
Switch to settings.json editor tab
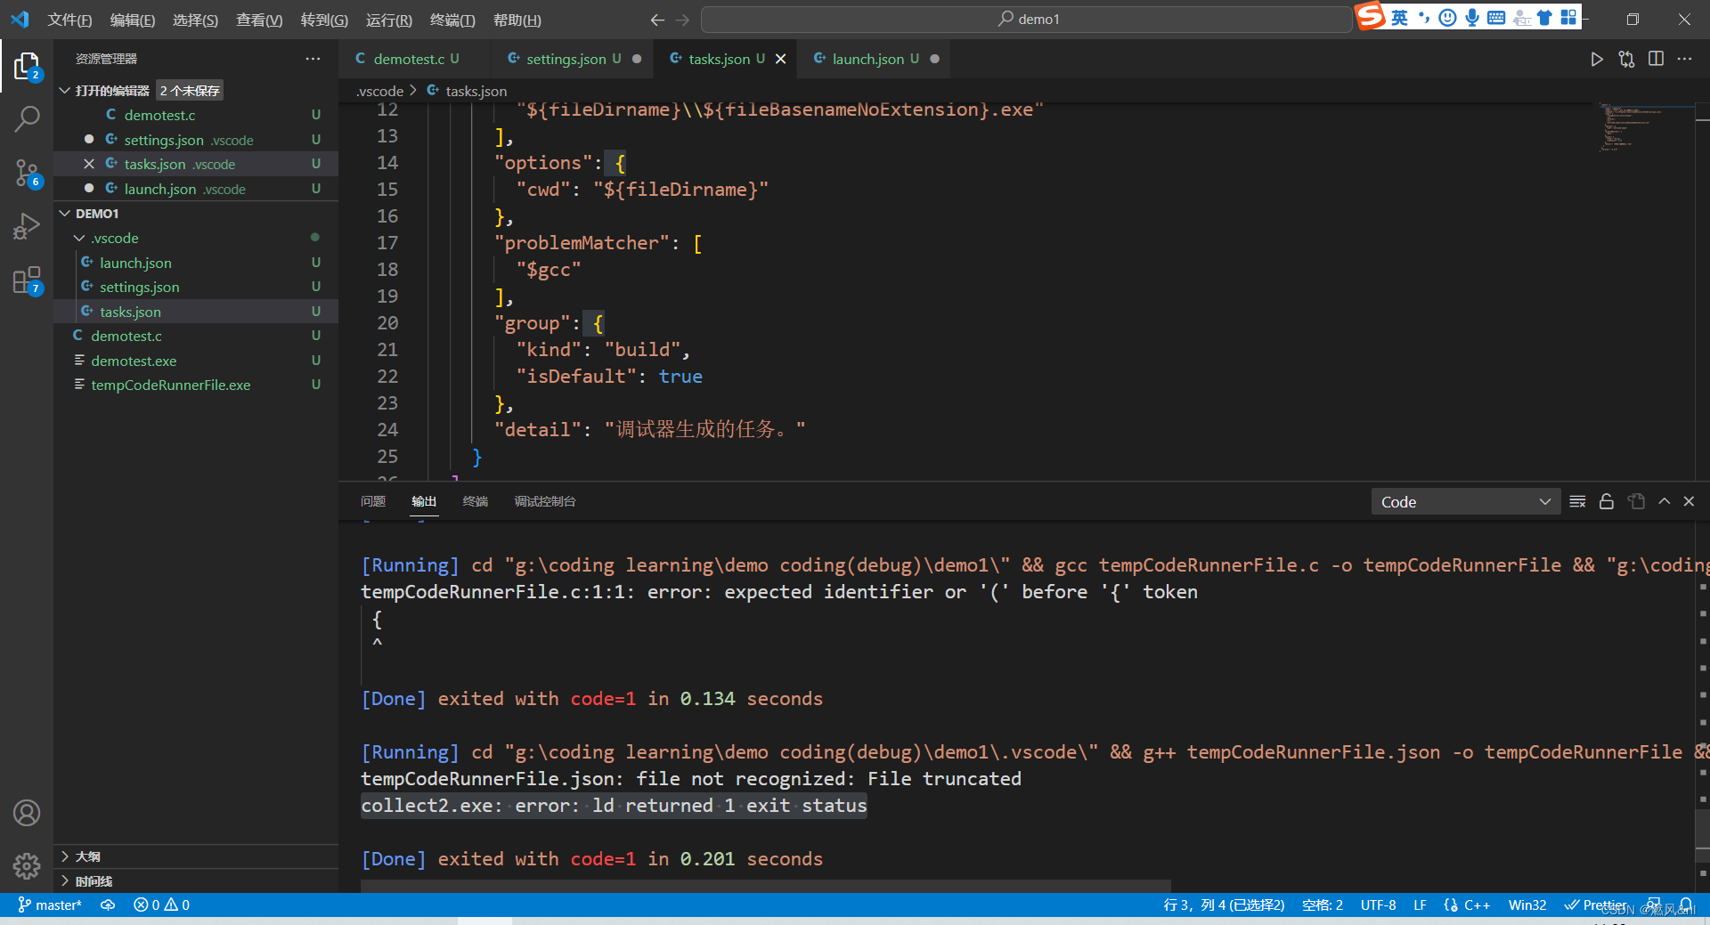(x=573, y=59)
